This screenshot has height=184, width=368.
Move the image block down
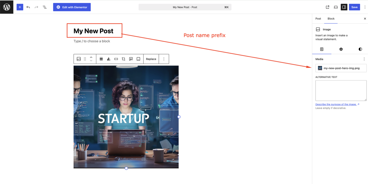(91, 61)
